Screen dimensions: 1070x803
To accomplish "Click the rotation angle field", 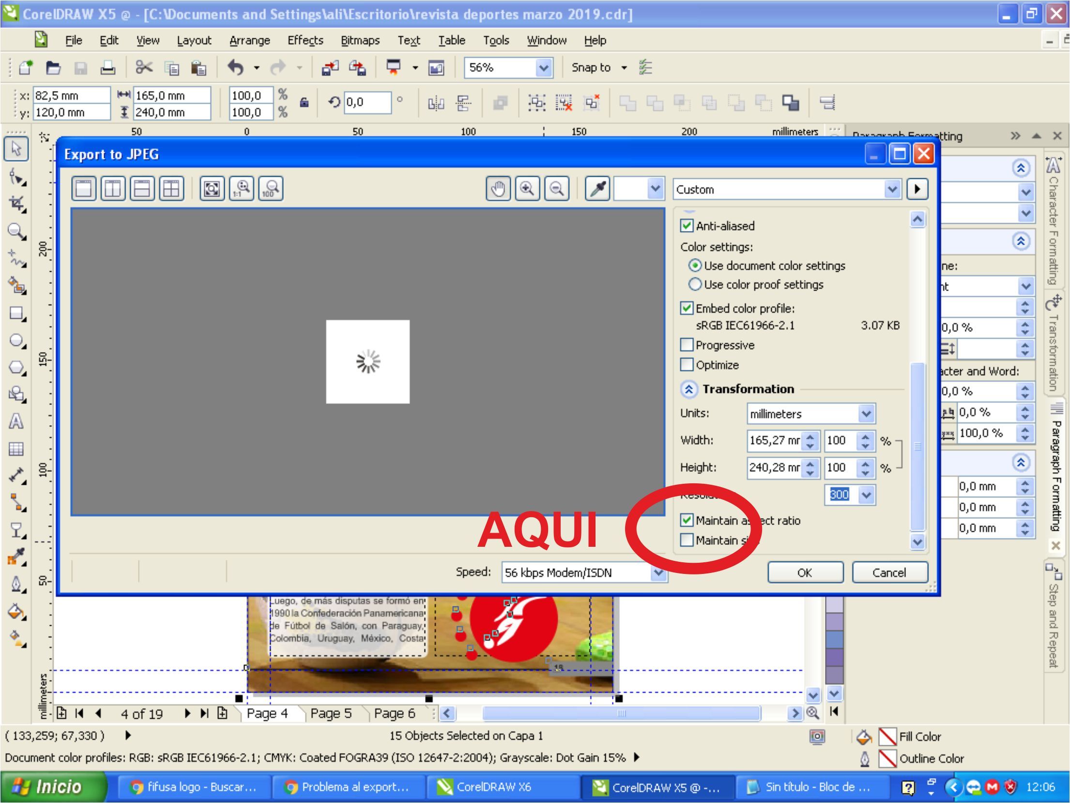I will point(367,102).
